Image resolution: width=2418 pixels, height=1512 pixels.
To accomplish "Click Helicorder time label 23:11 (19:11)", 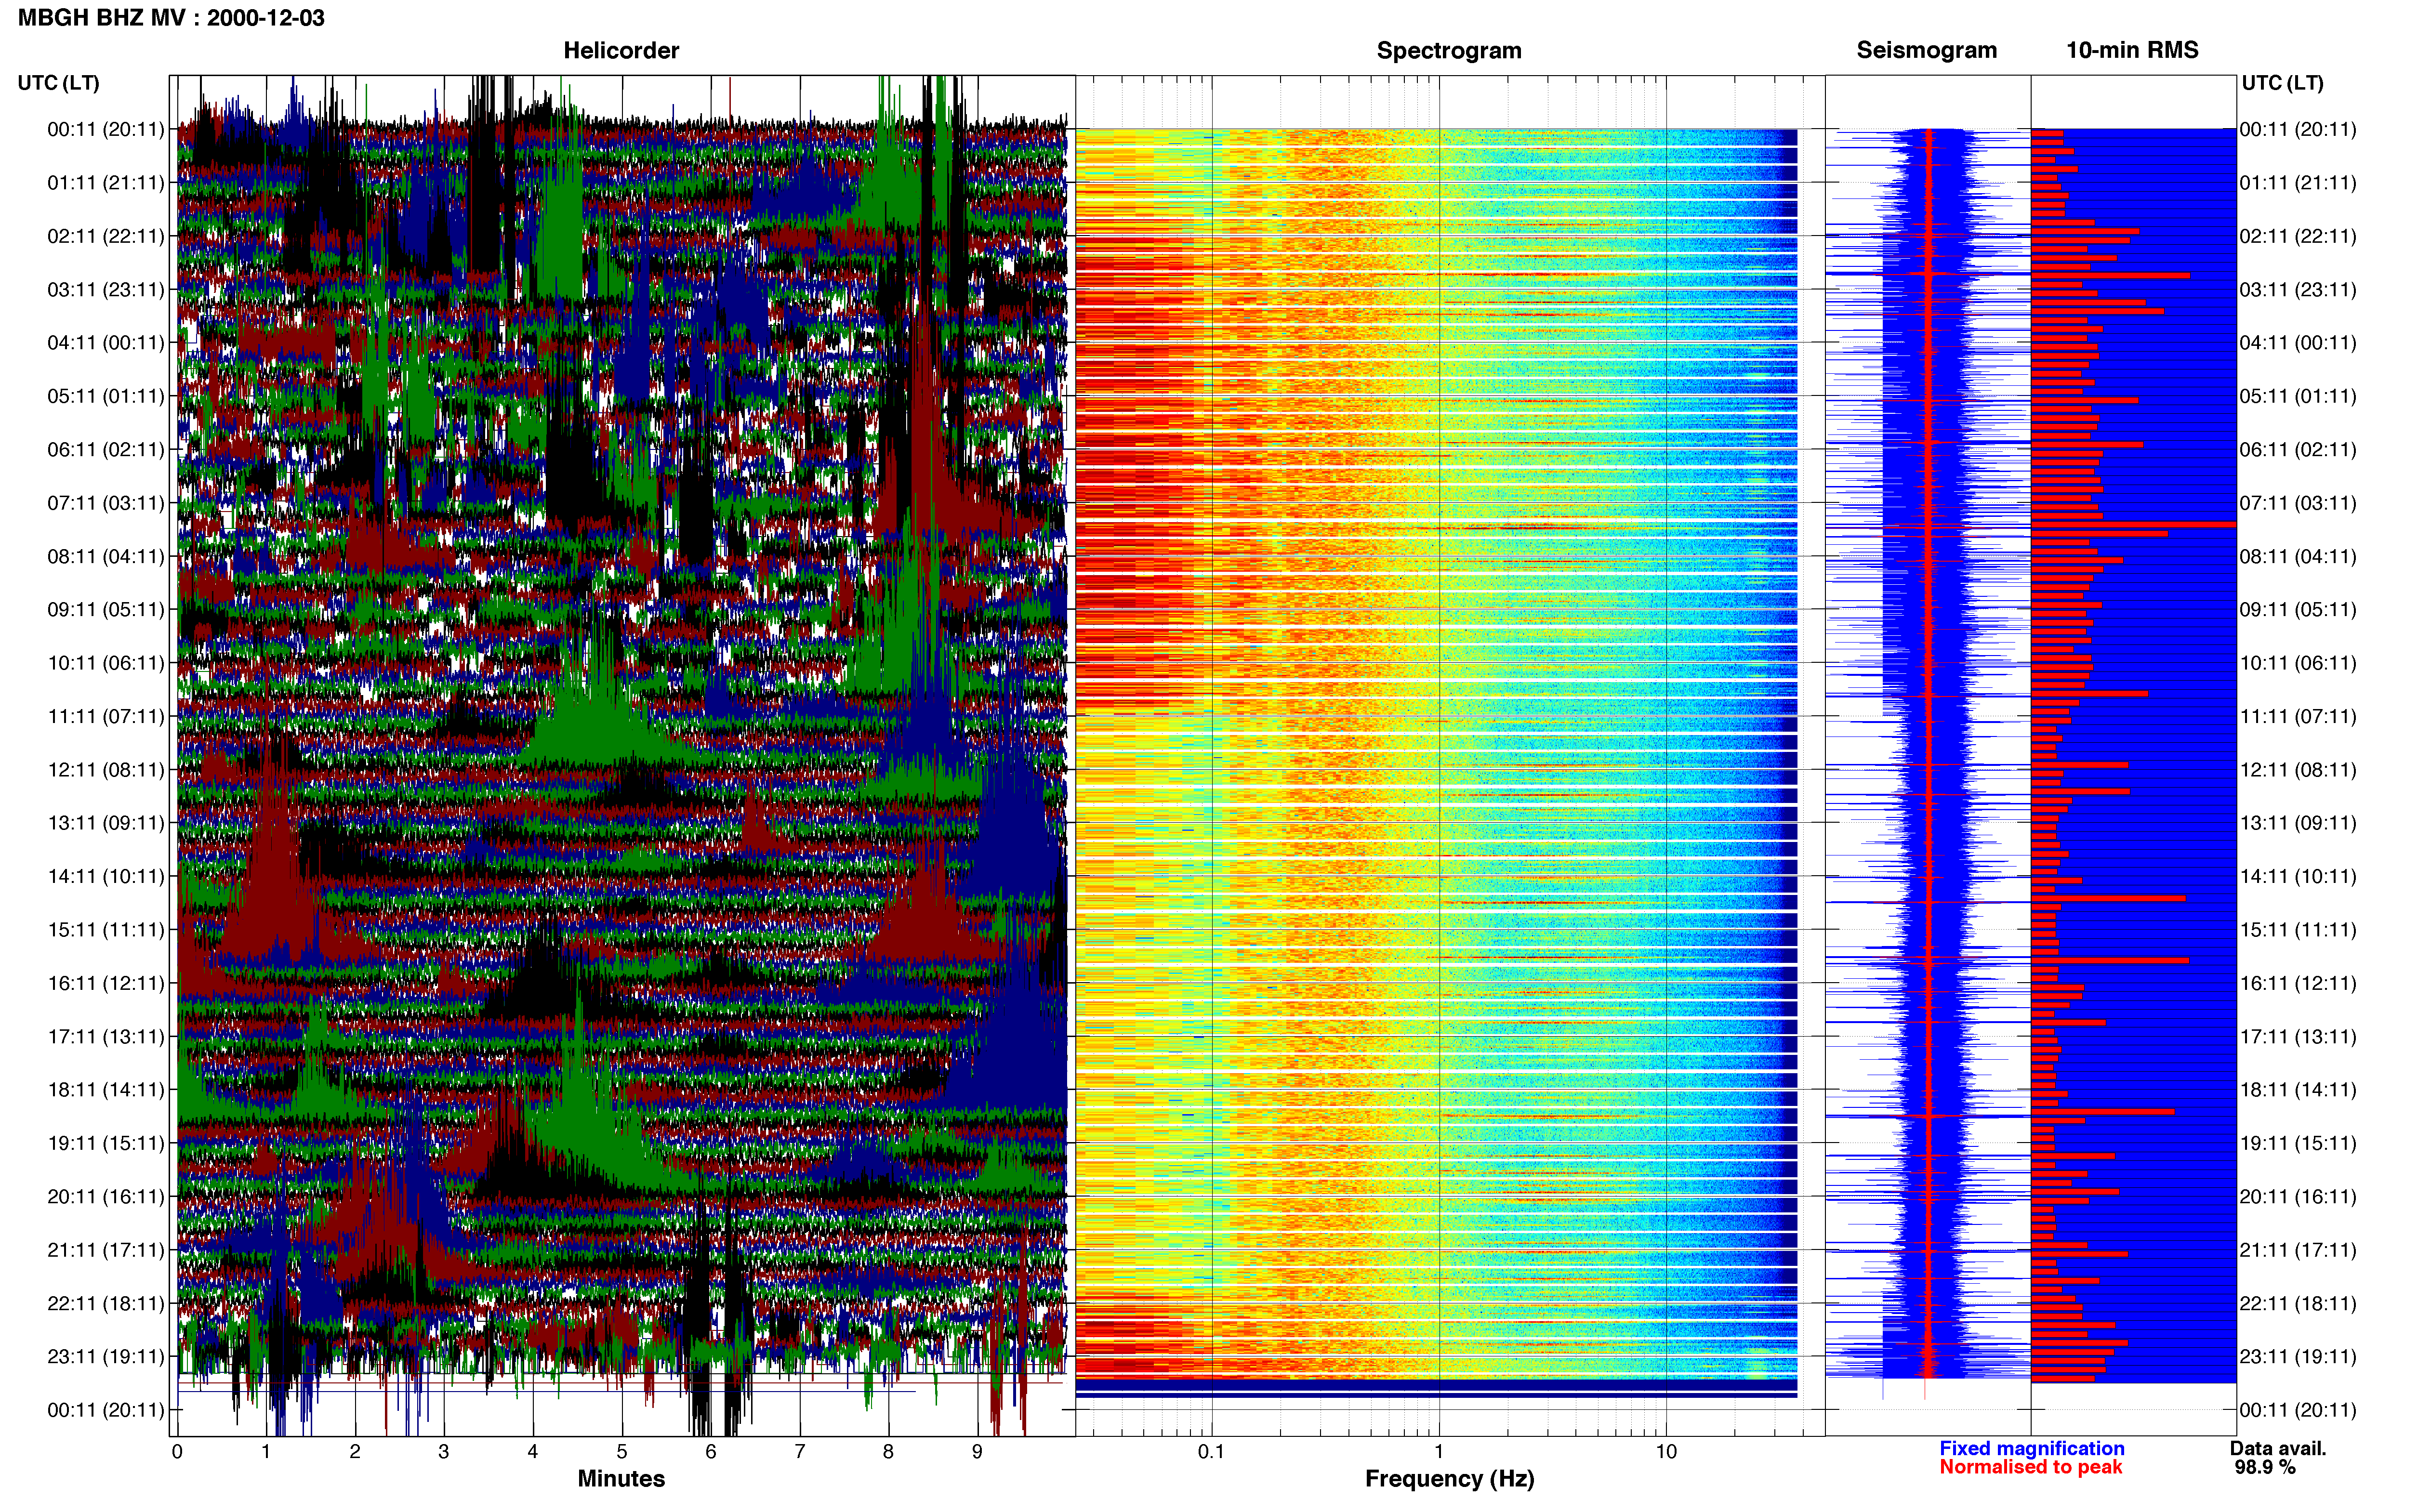I will point(106,1357).
